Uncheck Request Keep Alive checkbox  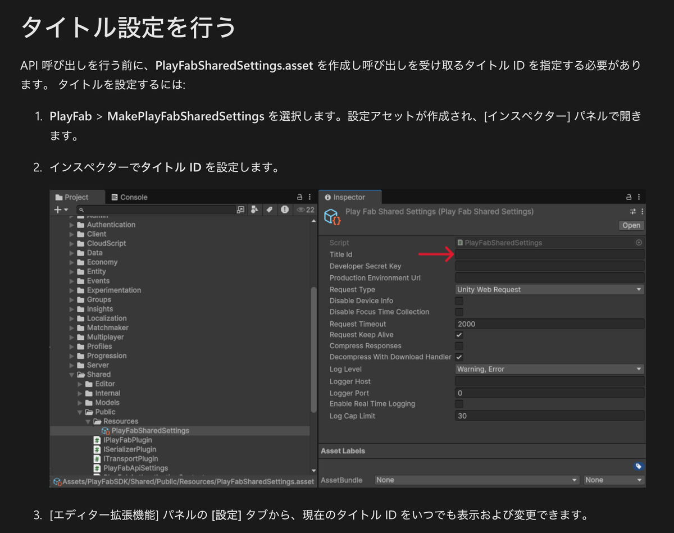459,335
